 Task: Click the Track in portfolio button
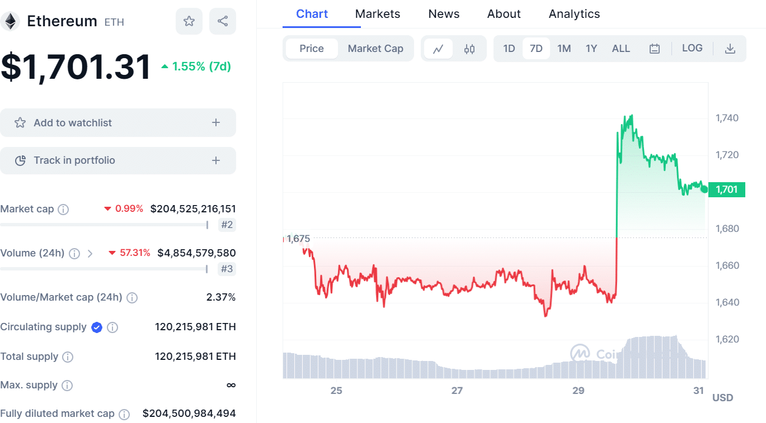[118, 160]
